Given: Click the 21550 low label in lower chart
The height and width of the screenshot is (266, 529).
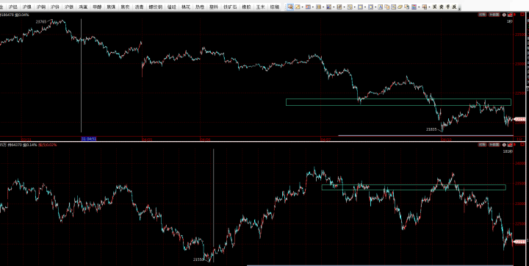Looking at the screenshot, I should [198, 259].
